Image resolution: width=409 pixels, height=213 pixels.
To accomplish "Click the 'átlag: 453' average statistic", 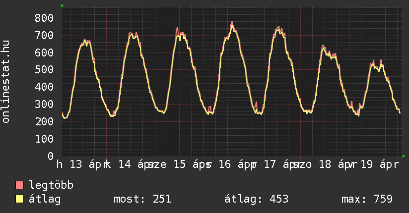I will tap(256, 199).
